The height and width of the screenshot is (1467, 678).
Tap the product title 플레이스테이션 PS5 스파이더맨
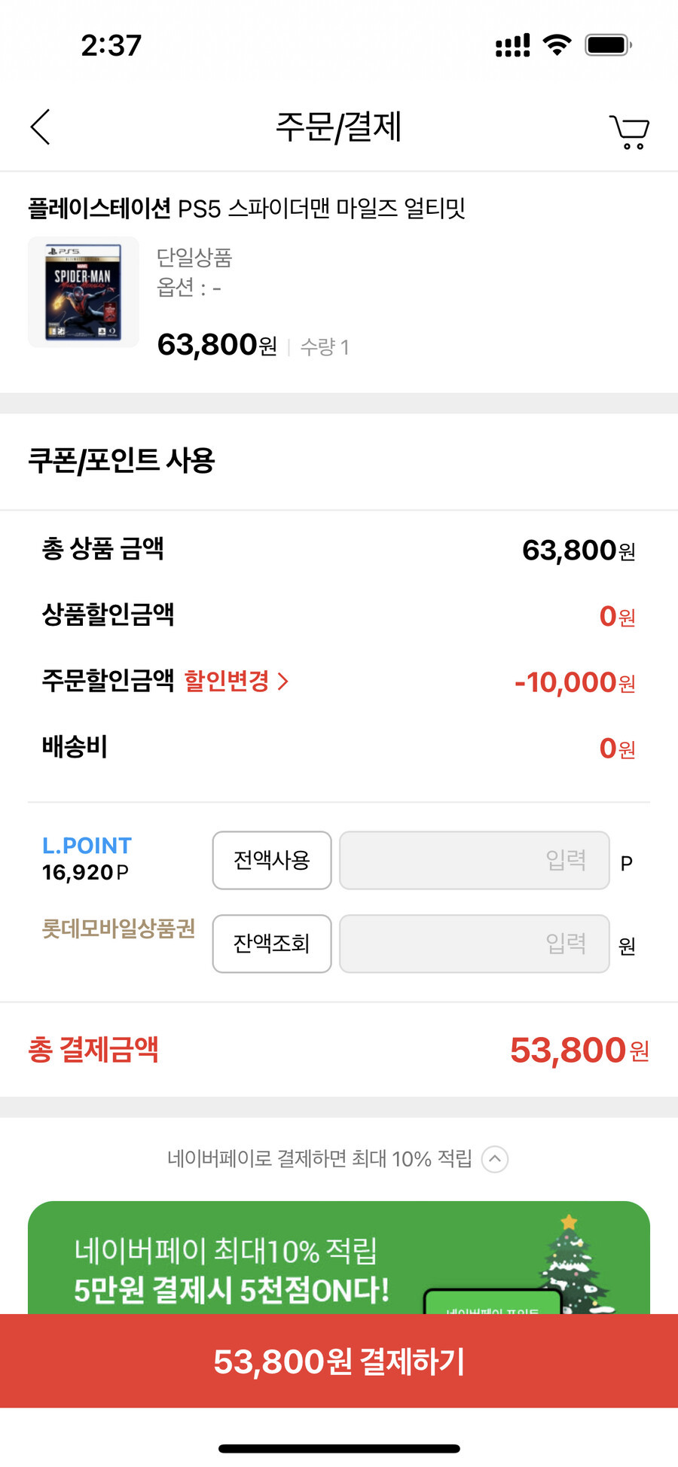[247, 208]
